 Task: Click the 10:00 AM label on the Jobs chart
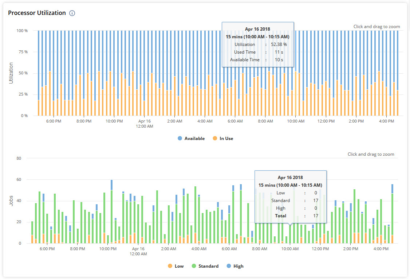(x=290, y=249)
